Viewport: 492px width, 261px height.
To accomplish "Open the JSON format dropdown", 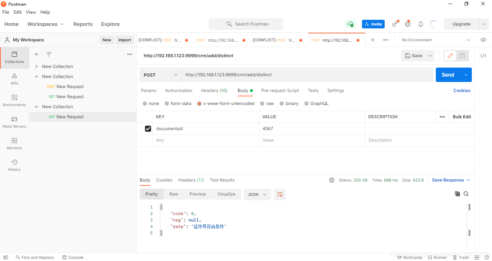I will click(x=257, y=194).
